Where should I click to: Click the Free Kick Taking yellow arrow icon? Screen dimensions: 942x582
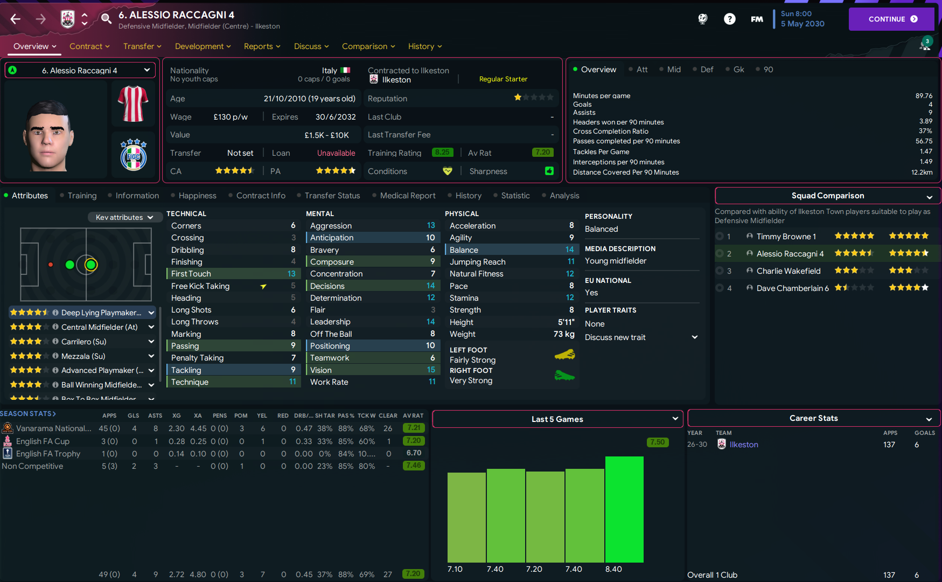coord(263,286)
